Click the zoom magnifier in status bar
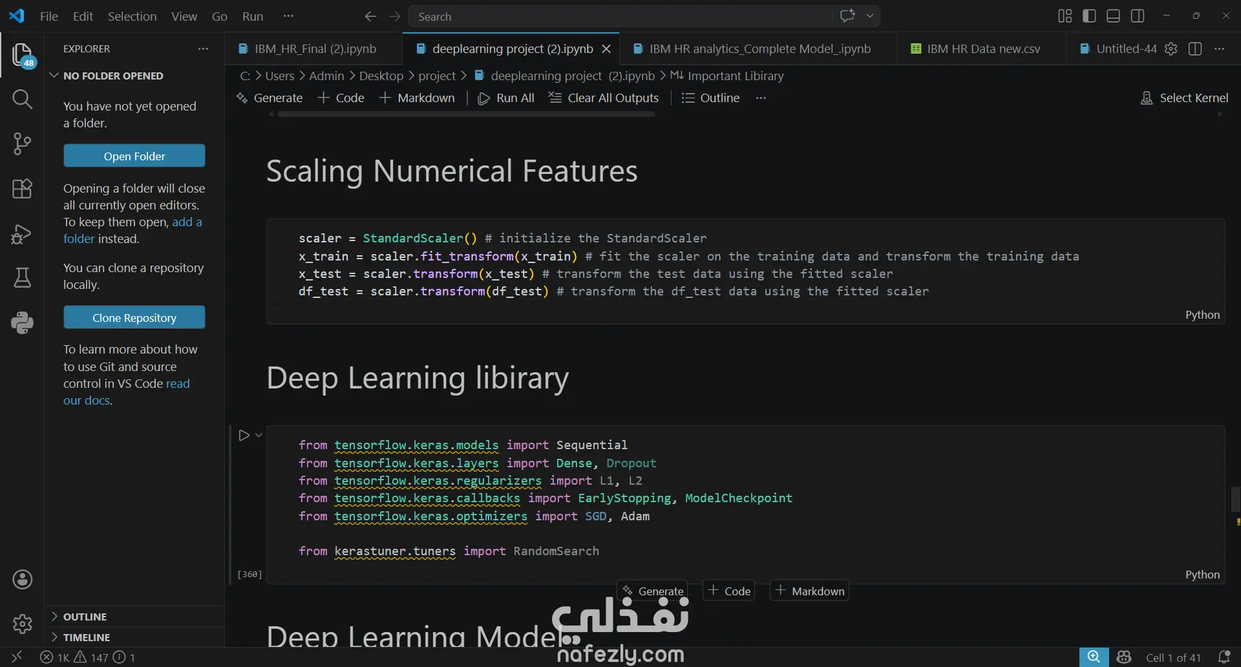 1094,657
